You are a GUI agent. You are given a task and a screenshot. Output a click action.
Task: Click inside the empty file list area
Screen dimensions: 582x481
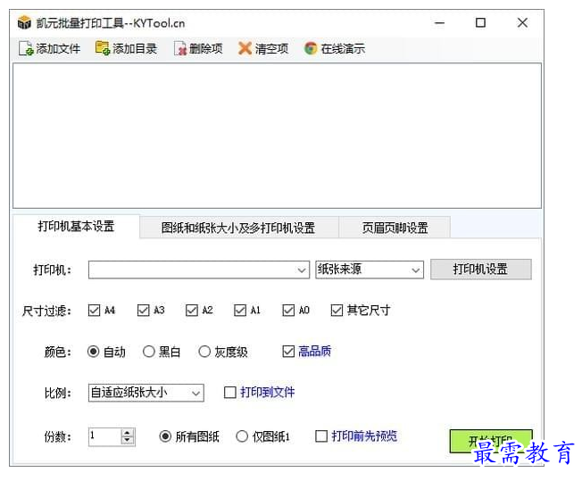coord(278,136)
